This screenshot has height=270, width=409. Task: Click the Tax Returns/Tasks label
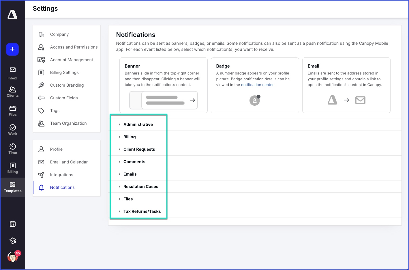142,211
